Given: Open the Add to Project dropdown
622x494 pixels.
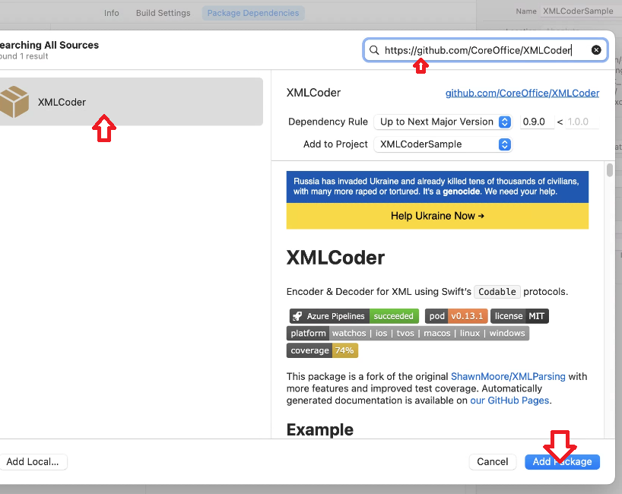Looking at the screenshot, I should 443,144.
